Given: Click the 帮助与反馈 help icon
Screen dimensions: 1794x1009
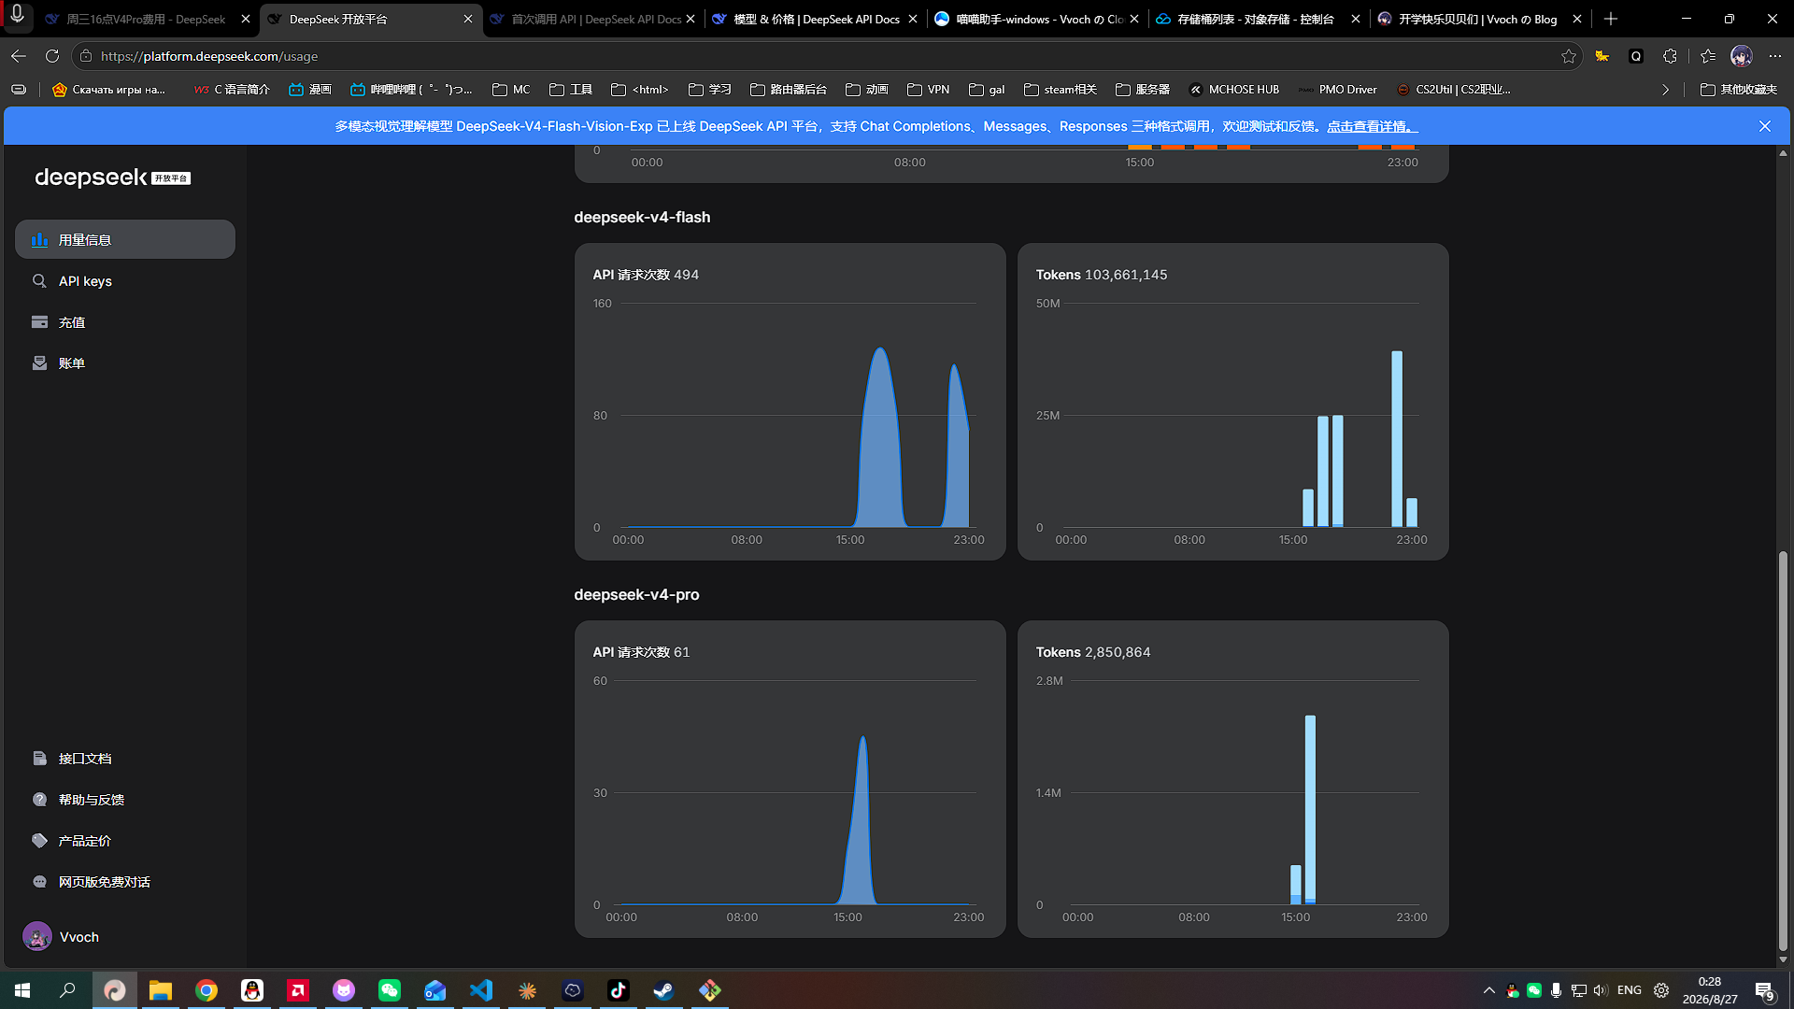Looking at the screenshot, I should [39, 800].
